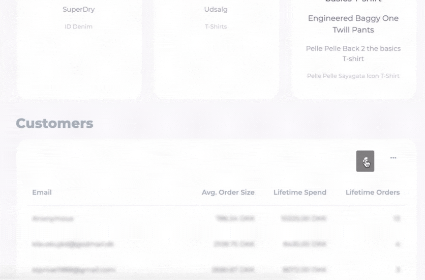Click the gray icon button in Customers card
The image size is (425, 280).
click(365, 161)
